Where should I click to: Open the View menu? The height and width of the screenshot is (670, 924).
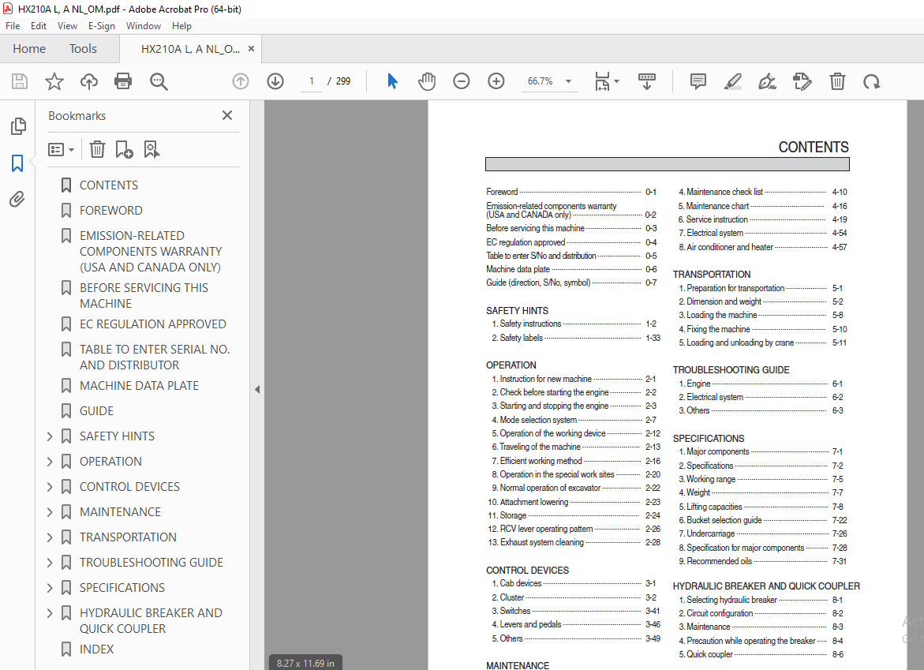[67, 26]
